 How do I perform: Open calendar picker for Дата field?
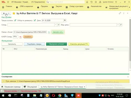(x=65, y=20)
